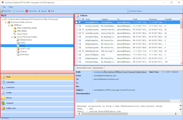Image resolution: width=183 pixels, height=120 pixels.
Task: Tick the select-all checkbox in list header
Action: coord(76,19)
